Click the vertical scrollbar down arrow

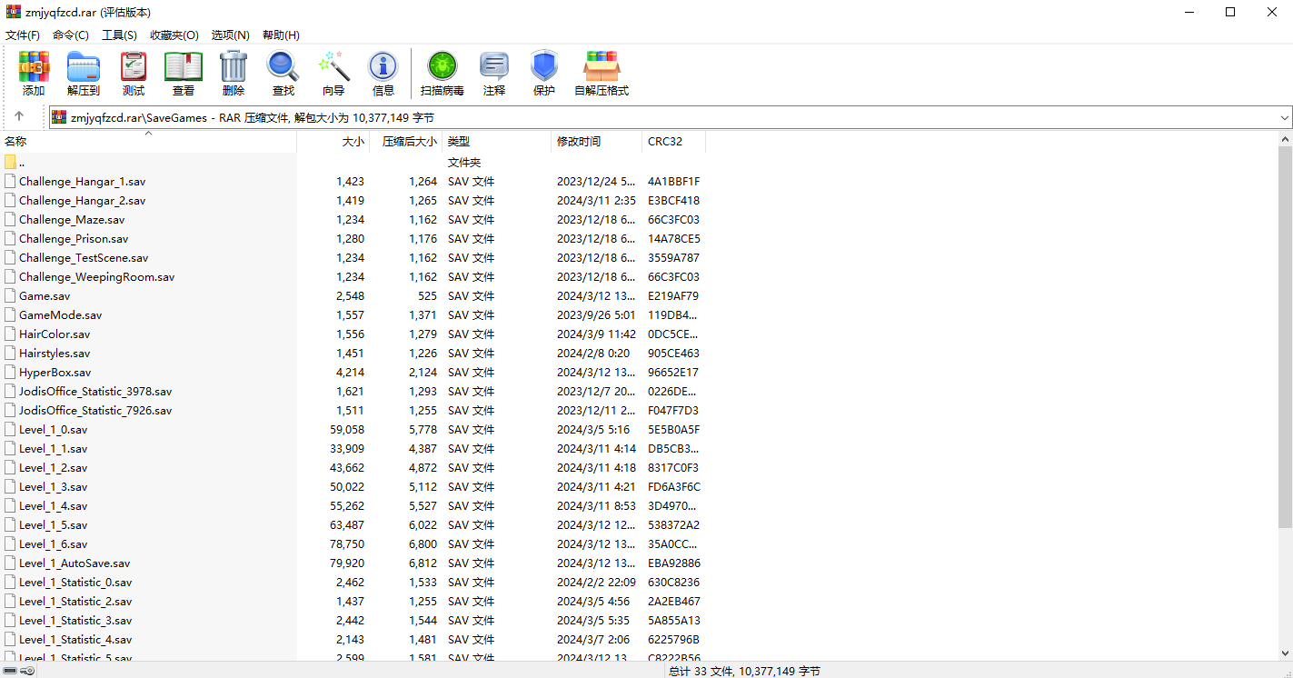[x=1285, y=653]
